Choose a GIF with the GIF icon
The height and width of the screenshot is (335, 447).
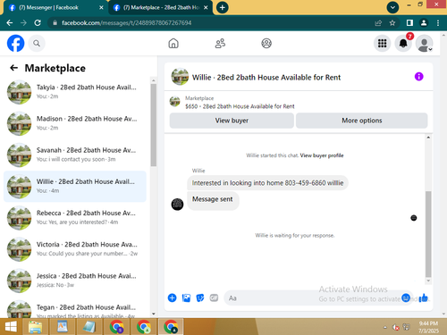(214, 297)
